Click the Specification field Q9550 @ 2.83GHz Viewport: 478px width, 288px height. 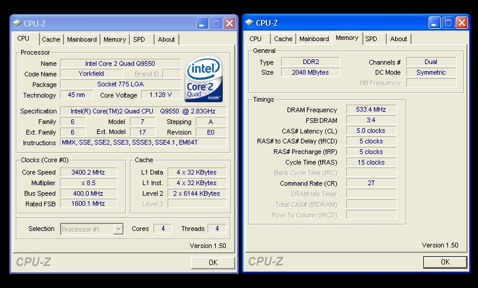pos(143,111)
